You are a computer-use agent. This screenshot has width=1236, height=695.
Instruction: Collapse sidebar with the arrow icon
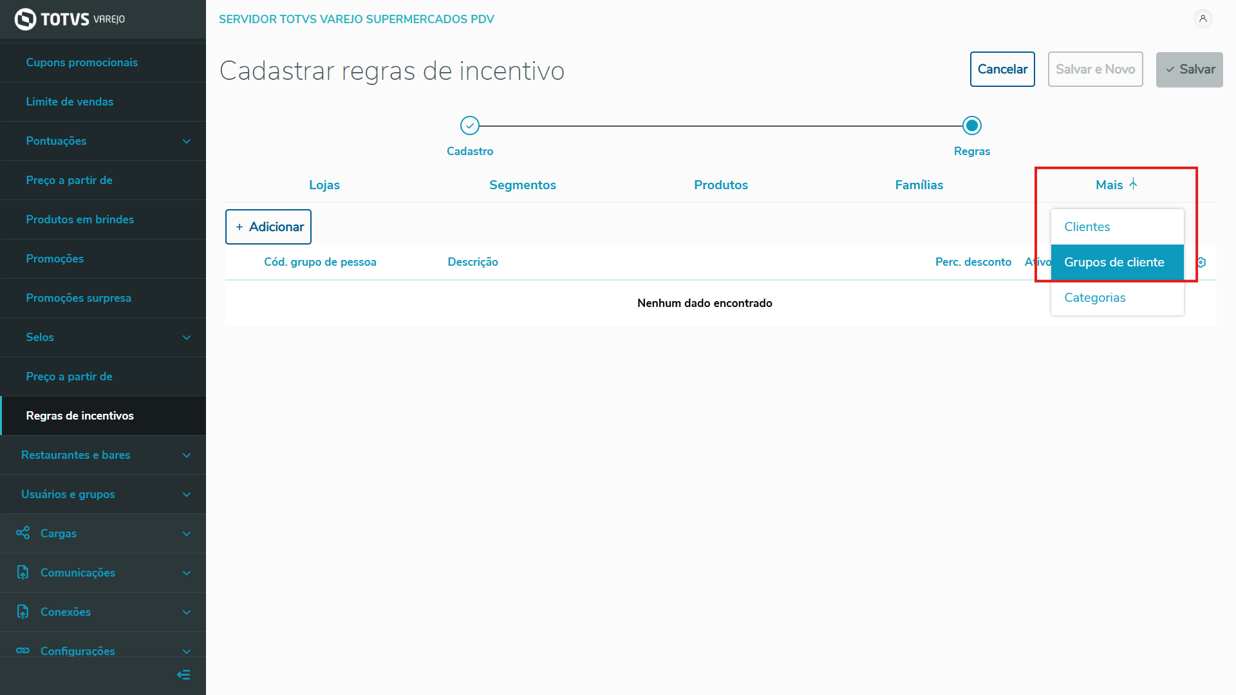183,674
